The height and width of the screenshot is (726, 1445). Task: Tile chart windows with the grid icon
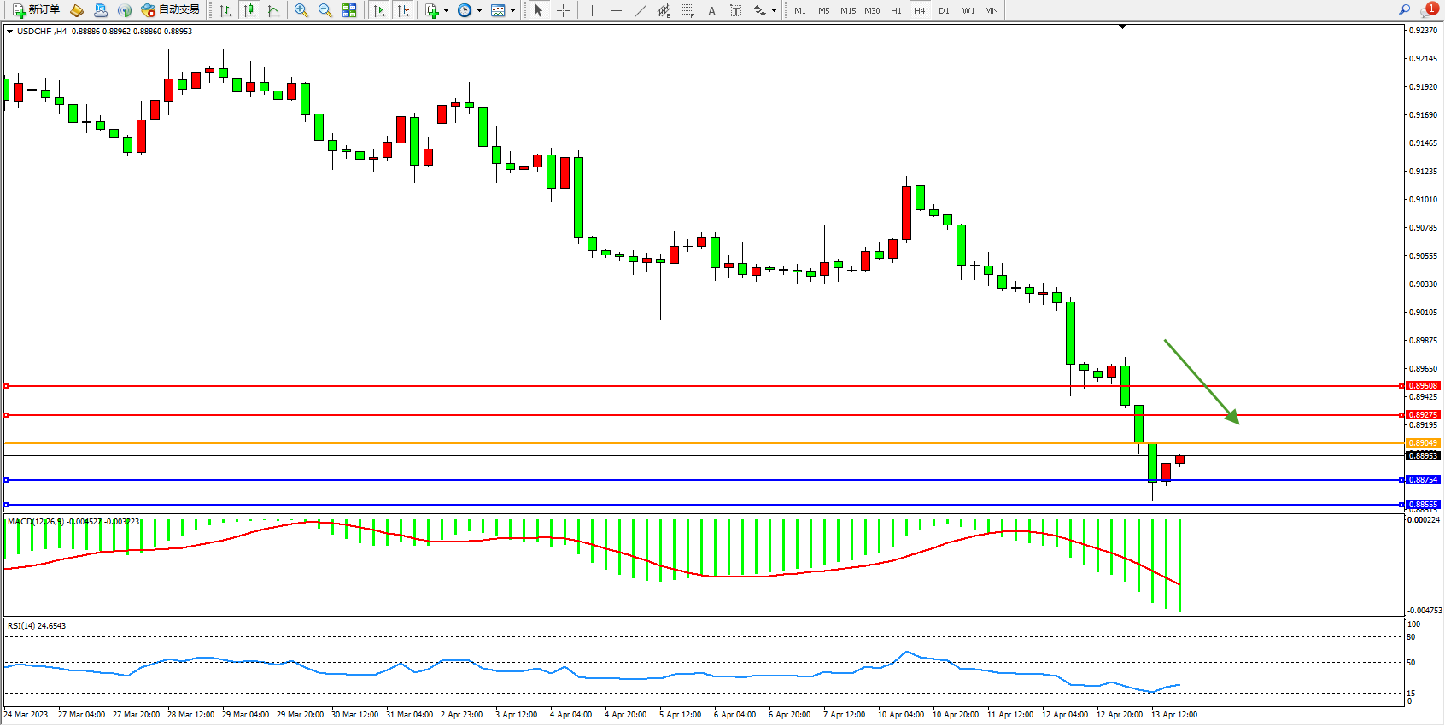click(x=349, y=10)
